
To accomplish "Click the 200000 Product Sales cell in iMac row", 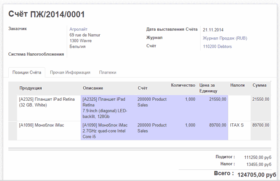I will (152, 128).
